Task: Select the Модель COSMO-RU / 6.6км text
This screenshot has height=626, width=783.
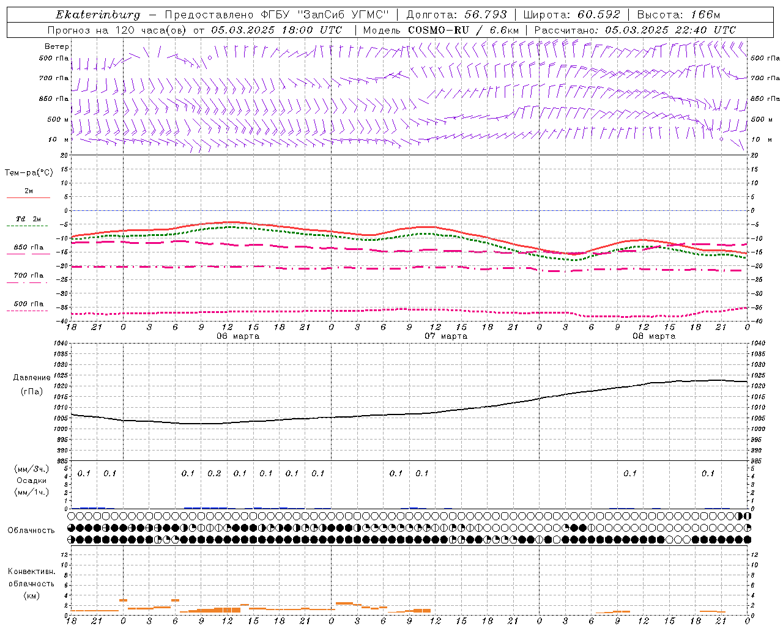Action: pyautogui.click(x=441, y=30)
